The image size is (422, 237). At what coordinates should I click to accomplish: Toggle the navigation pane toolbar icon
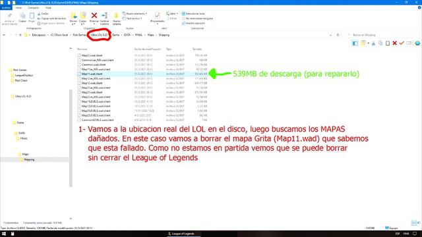355,43
